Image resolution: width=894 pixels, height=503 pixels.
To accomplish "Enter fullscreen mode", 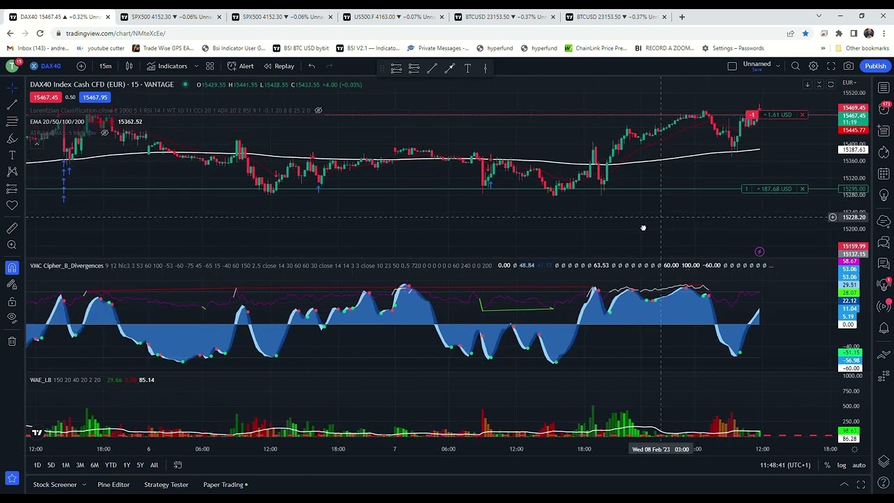I will click(x=831, y=66).
